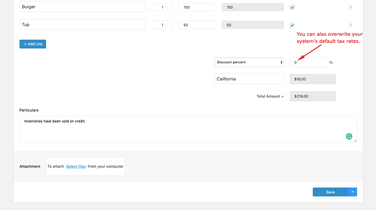Toggle the Burger row tax checkbox off
This screenshot has height=210, width=376.
click(x=292, y=7)
